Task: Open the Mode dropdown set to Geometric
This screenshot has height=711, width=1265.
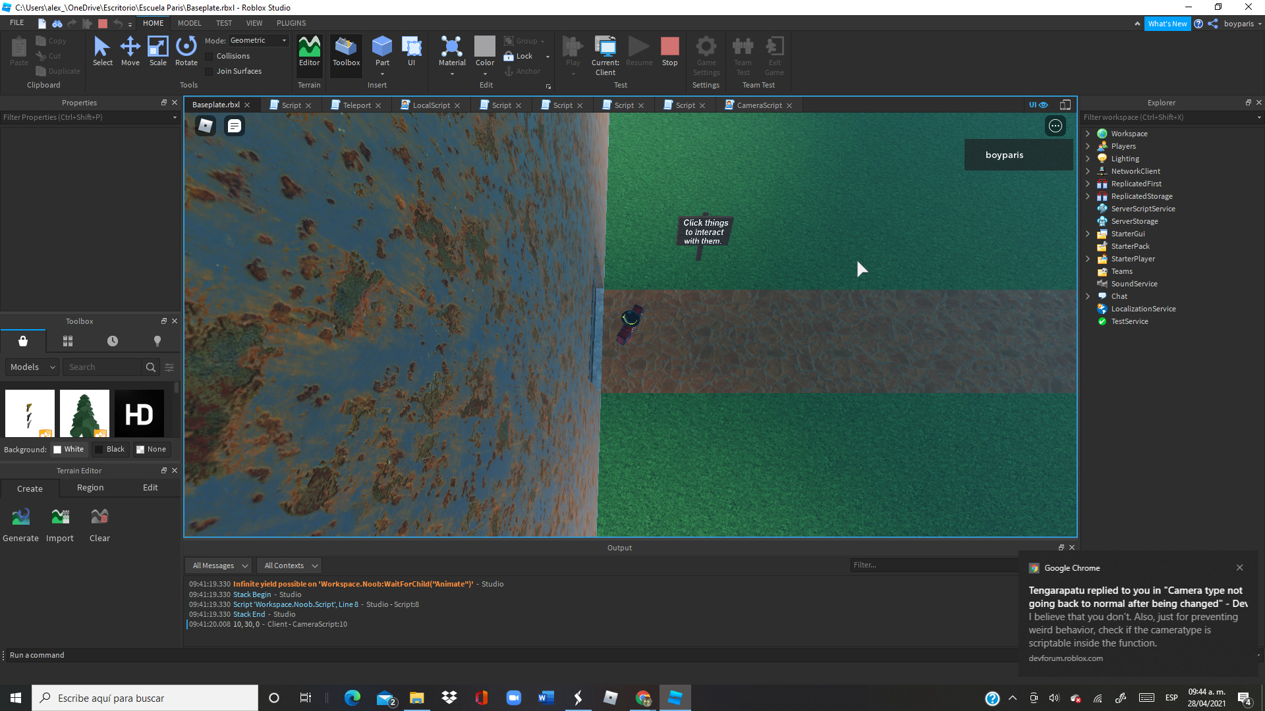Action: 258,40
